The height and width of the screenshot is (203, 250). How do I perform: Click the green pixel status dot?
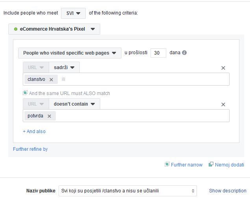pyautogui.click(x=15, y=29)
